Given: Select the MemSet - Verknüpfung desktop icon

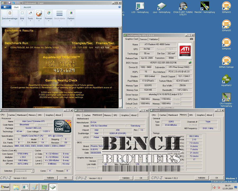Looking at the screenshot, I should (x=205, y=7).
